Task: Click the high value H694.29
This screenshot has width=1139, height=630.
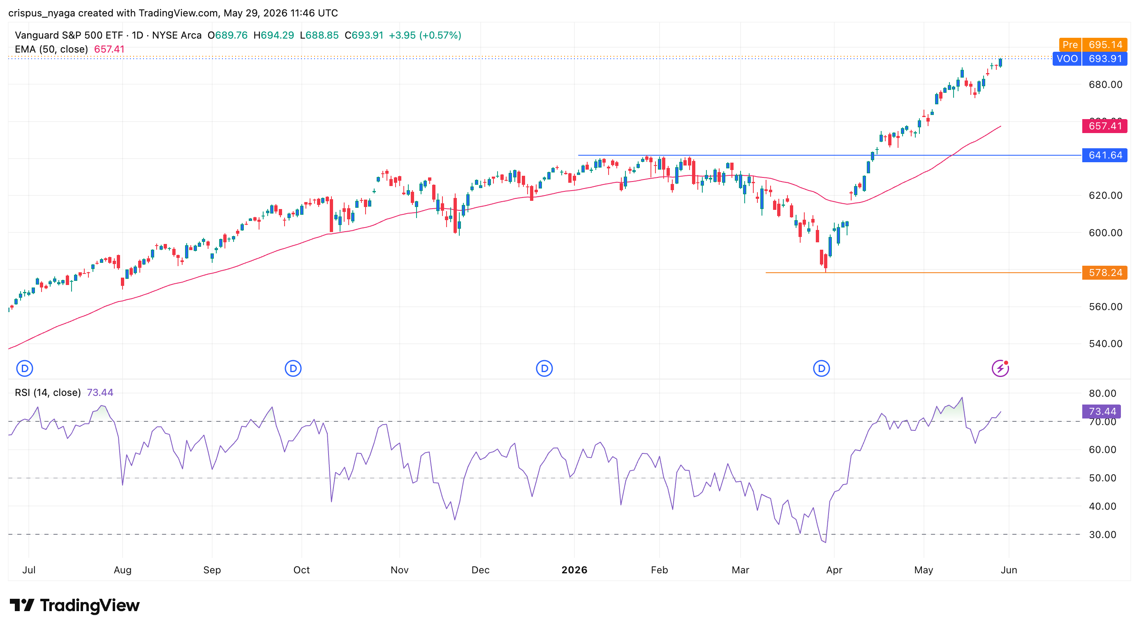Action: coord(274,35)
